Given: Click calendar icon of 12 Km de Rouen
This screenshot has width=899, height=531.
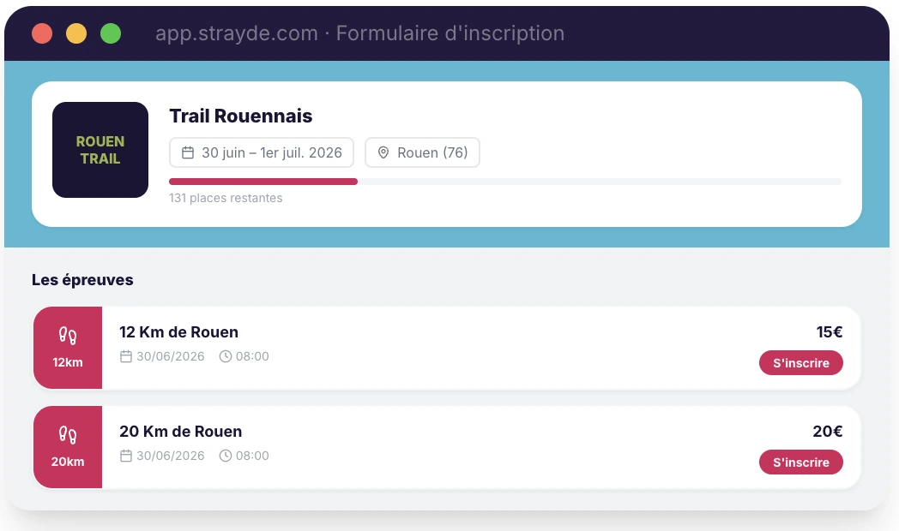Looking at the screenshot, I should click(x=126, y=356).
